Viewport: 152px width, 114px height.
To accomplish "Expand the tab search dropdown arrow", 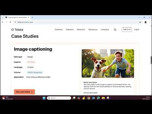I will tap(2, 17).
